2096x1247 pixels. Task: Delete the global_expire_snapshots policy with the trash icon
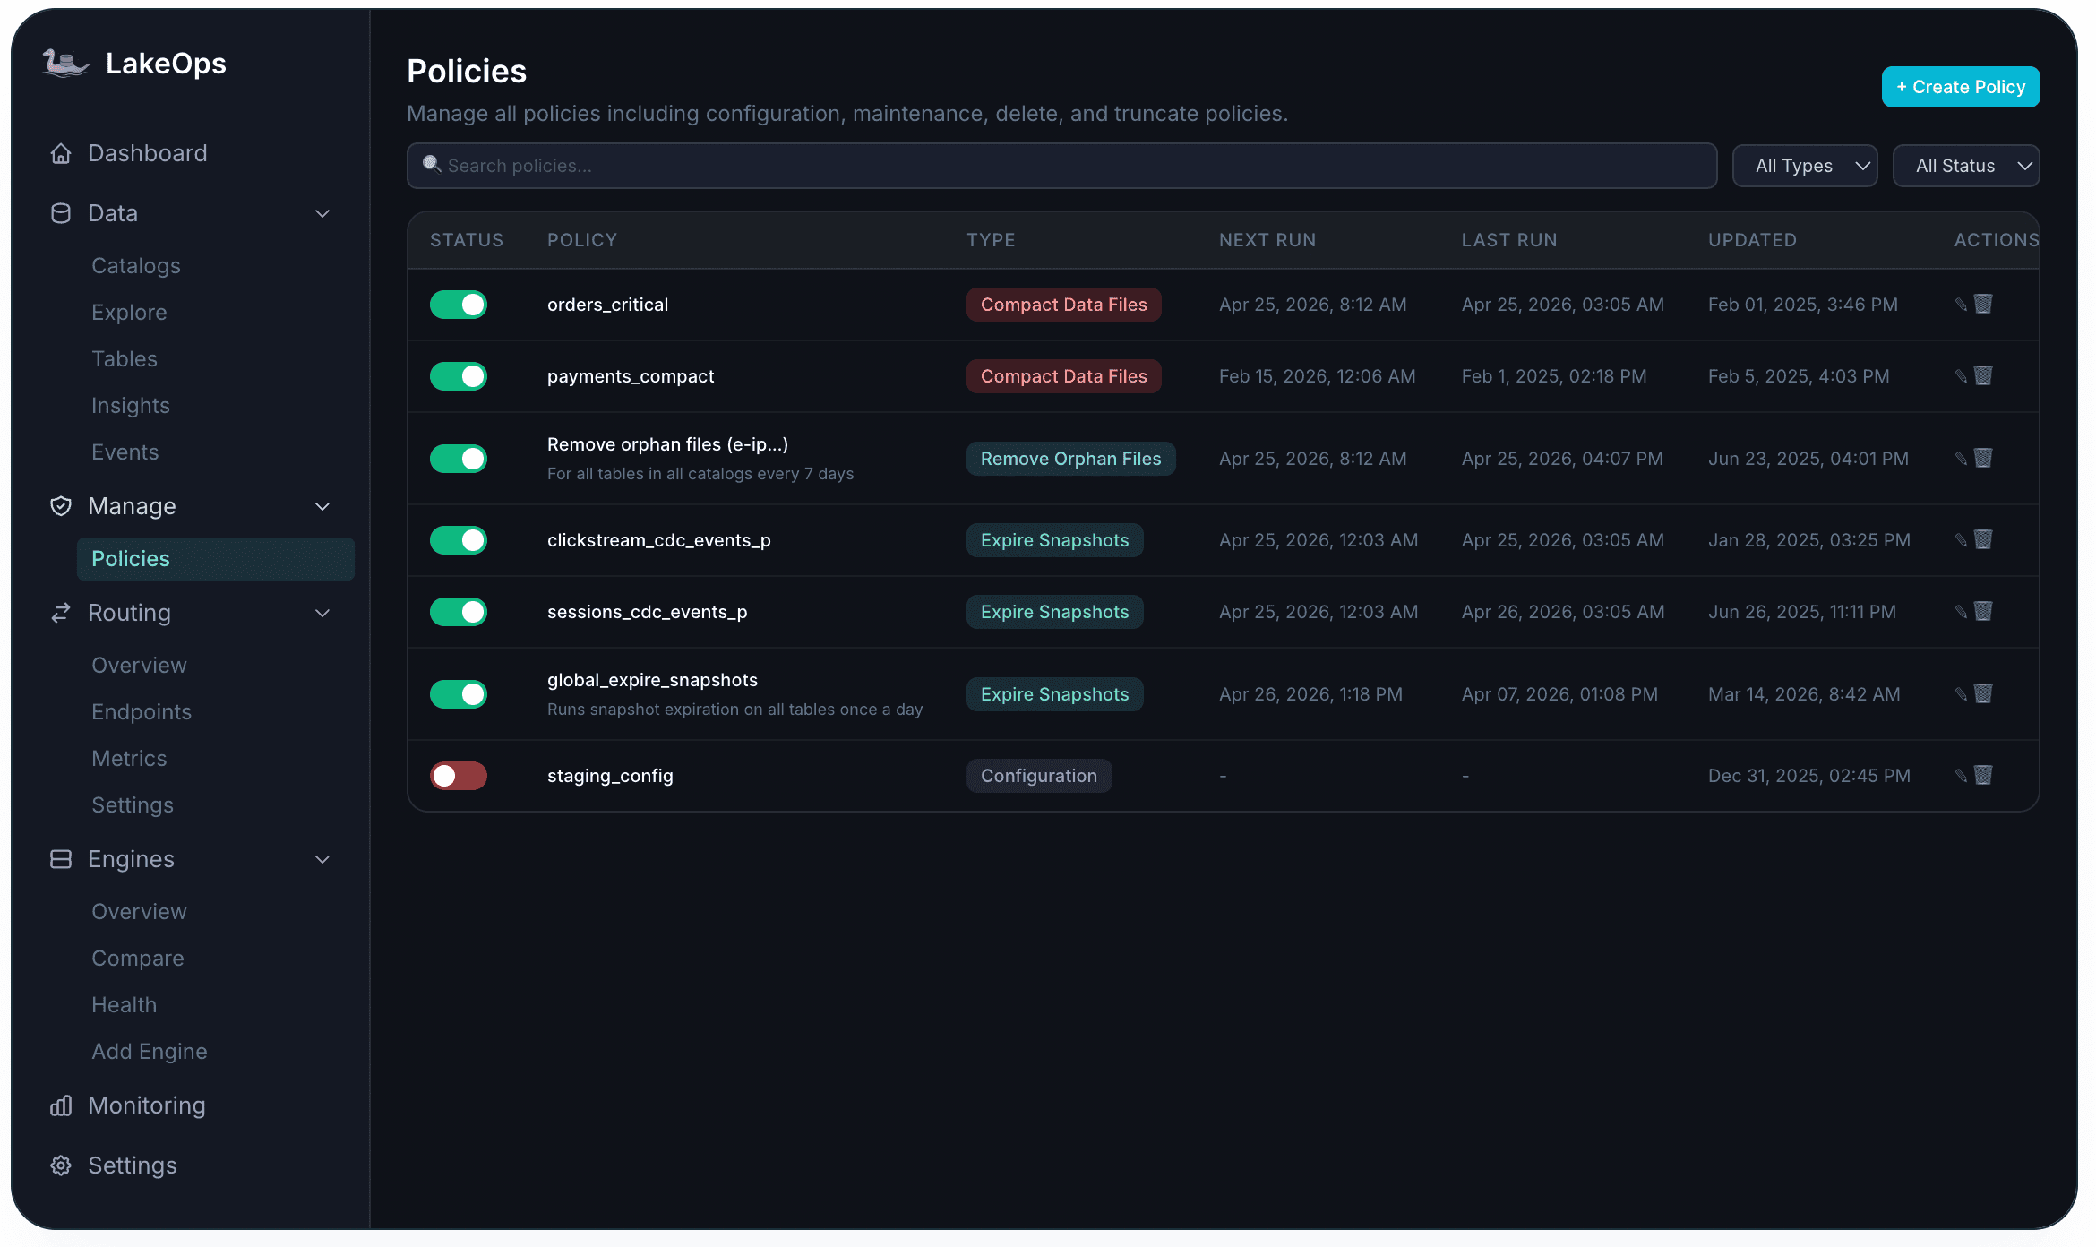pos(1984,693)
